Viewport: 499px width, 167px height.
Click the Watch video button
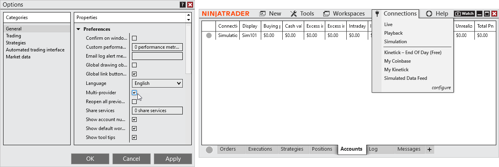pyautogui.click(x=465, y=14)
